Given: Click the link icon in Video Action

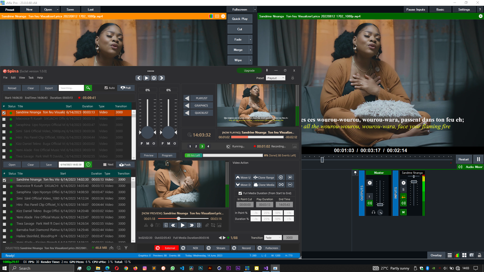Looking at the screenshot, I should click(281, 185).
